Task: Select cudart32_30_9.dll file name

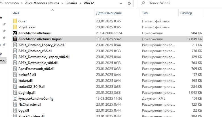Action: coord(32,87)
